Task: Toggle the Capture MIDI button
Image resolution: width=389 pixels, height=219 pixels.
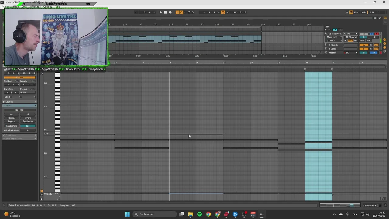Action: tap(189, 12)
